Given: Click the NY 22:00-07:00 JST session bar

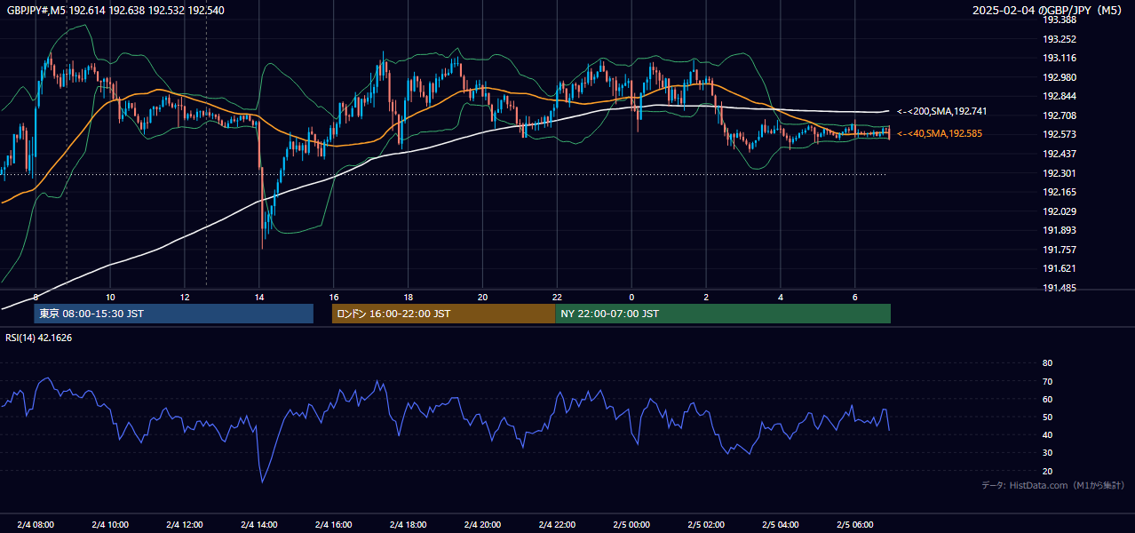Looking at the screenshot, I should [x=723, y=314].
